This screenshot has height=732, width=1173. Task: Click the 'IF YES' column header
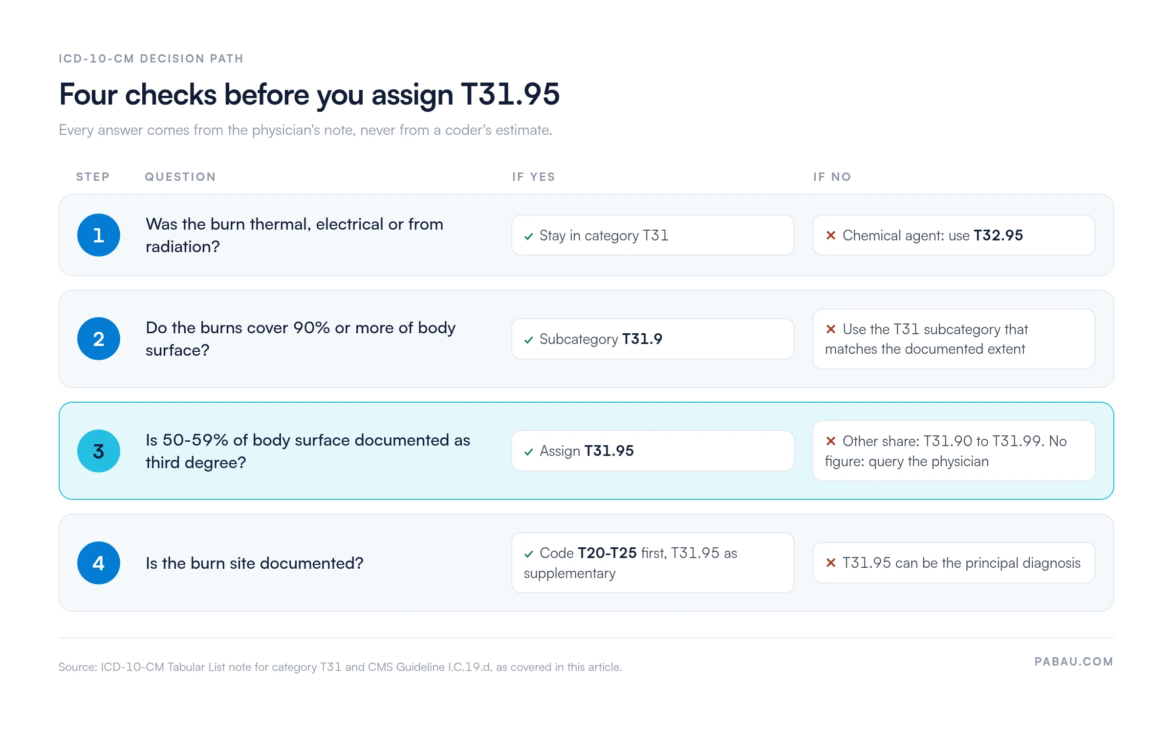(x=533, y=177)
